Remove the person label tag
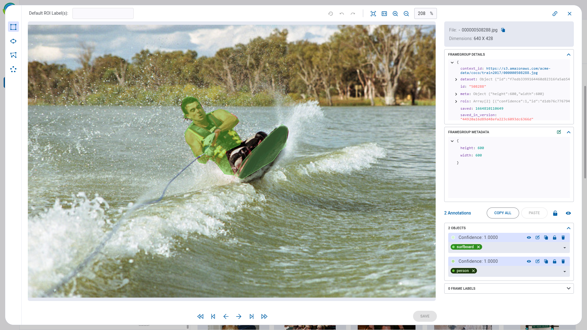This screenshot has width=587, height=330. point(473,271)
